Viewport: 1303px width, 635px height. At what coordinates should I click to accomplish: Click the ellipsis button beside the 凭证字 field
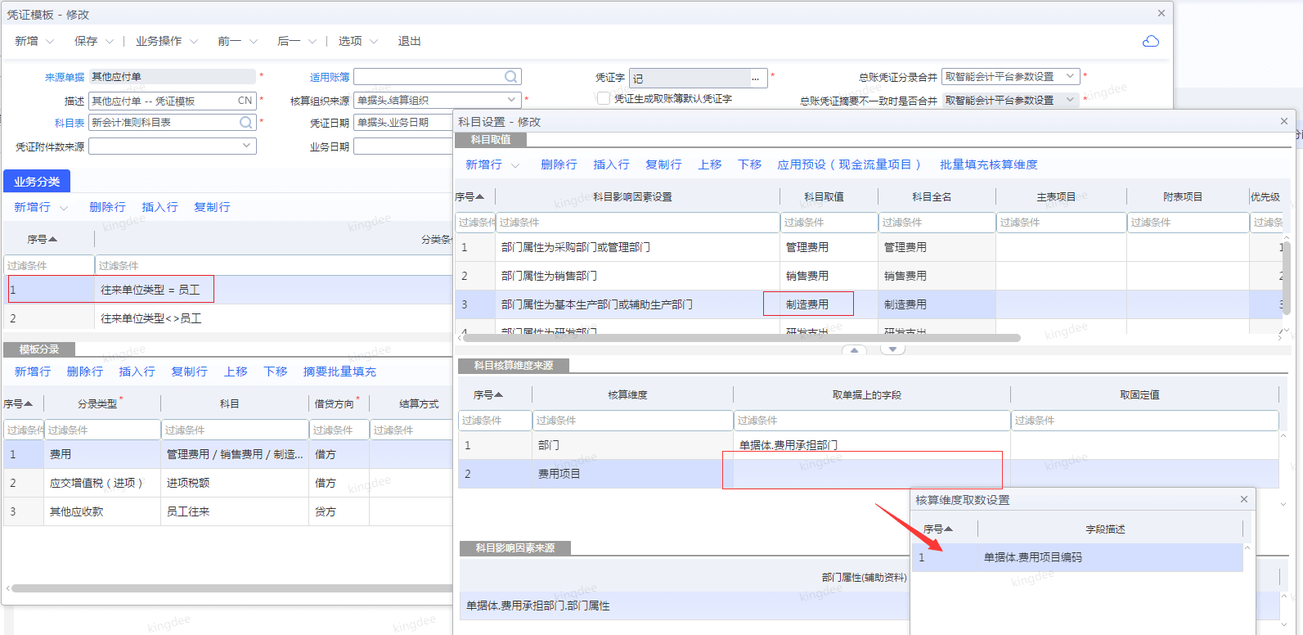click(x=756, y=79)
